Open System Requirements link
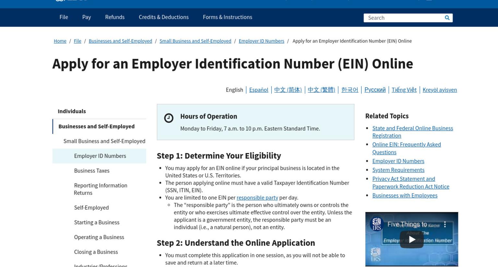This screenshot has height=267, width=498. click(398, 170)
